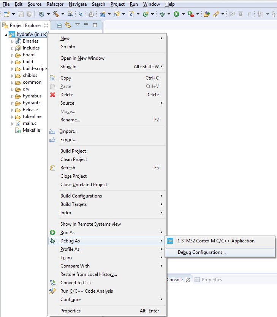Choose Close Project from context menu
This screenshot has height=317, width=277.
[x=107, y=176]
